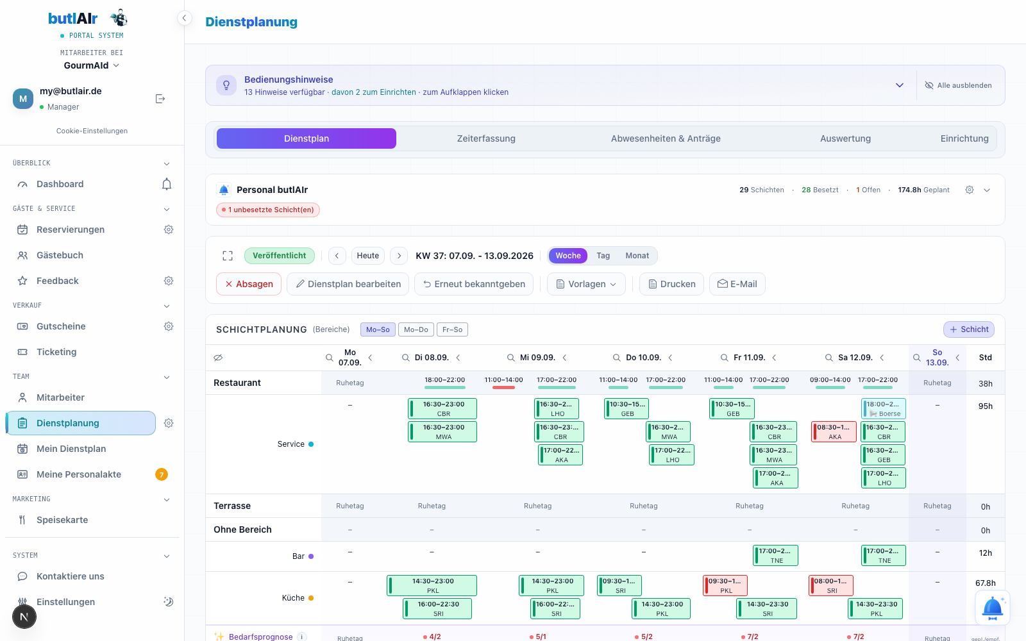Go to previous week arrow
The width and height of the screenshot is (1026, 641).
coord(337,256)
